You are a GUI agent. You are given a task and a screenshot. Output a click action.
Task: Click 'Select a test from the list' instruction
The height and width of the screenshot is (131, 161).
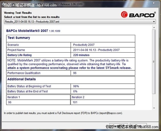pos(32,17)
